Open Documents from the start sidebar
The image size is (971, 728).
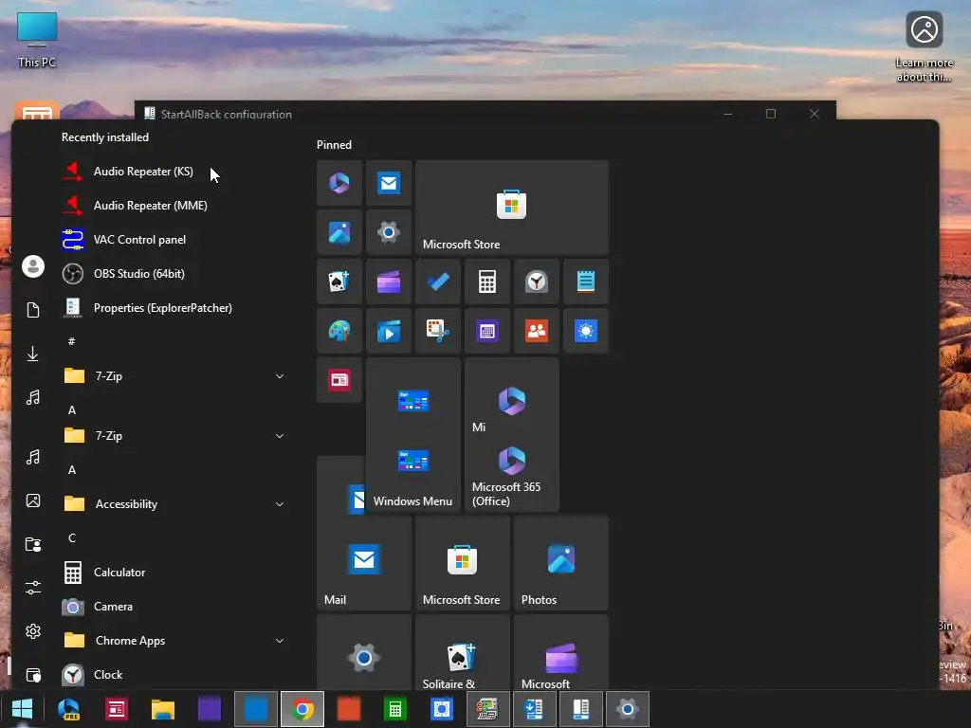tap(33, 310)
